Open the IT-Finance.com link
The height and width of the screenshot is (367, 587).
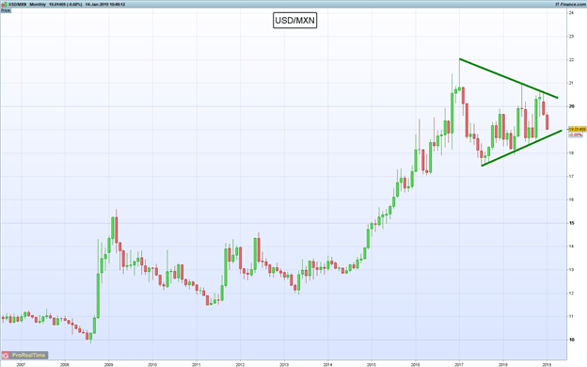pyautogui.click(x=570, y=5)
